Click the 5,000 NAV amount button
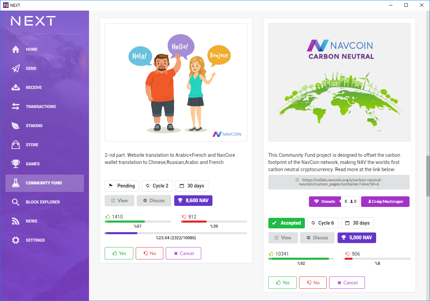430x301 pixels. [x=357, y=238]
